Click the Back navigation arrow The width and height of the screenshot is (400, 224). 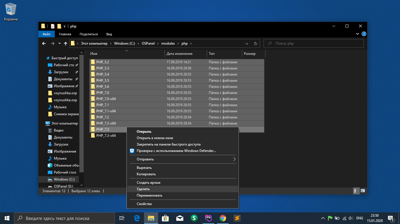(x=44, y=43)
